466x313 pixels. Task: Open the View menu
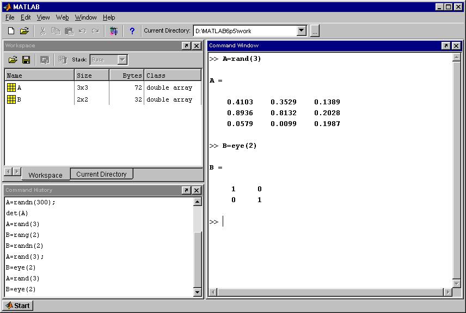pyautogui.click(x=44, y=17)
